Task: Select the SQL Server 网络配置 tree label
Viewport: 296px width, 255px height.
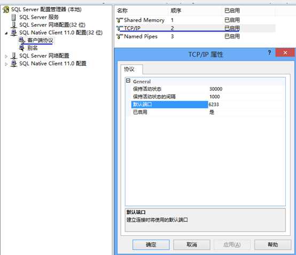Action: [x=44, y=56]
